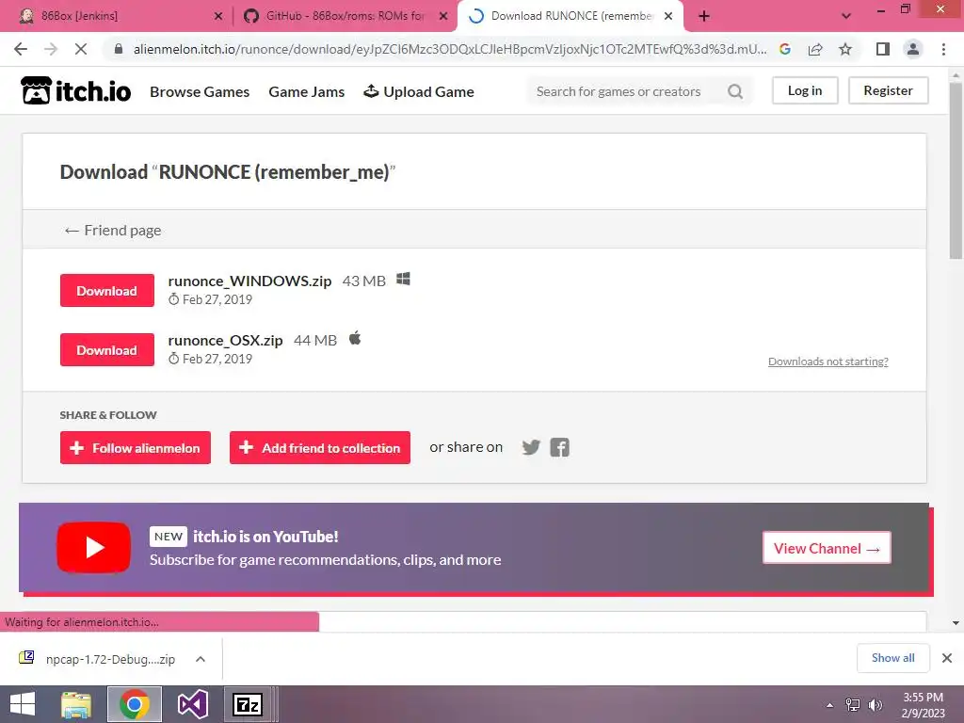The image size is (964, 723).
Task: Click the itch.io logo
Action: (75, 91)
